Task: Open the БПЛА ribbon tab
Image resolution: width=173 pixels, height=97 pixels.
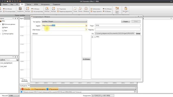Action: pos(36,4)
